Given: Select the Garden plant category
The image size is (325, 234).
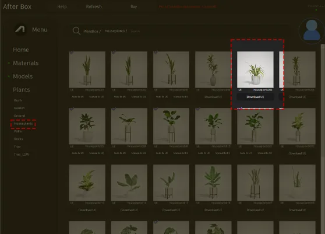Looking at the screenshot, I should pos(19,108).
